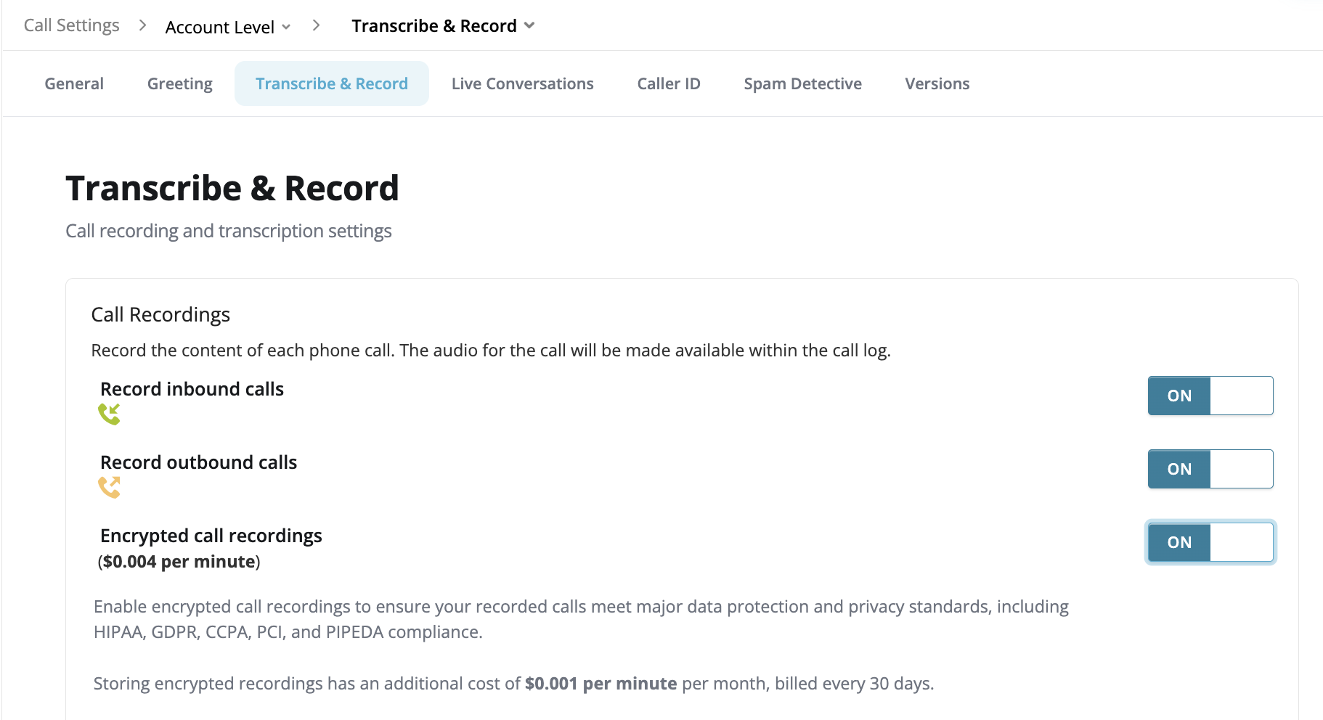
Task: Turn off Record outbound calls switch
Action: click(1210, 469)
